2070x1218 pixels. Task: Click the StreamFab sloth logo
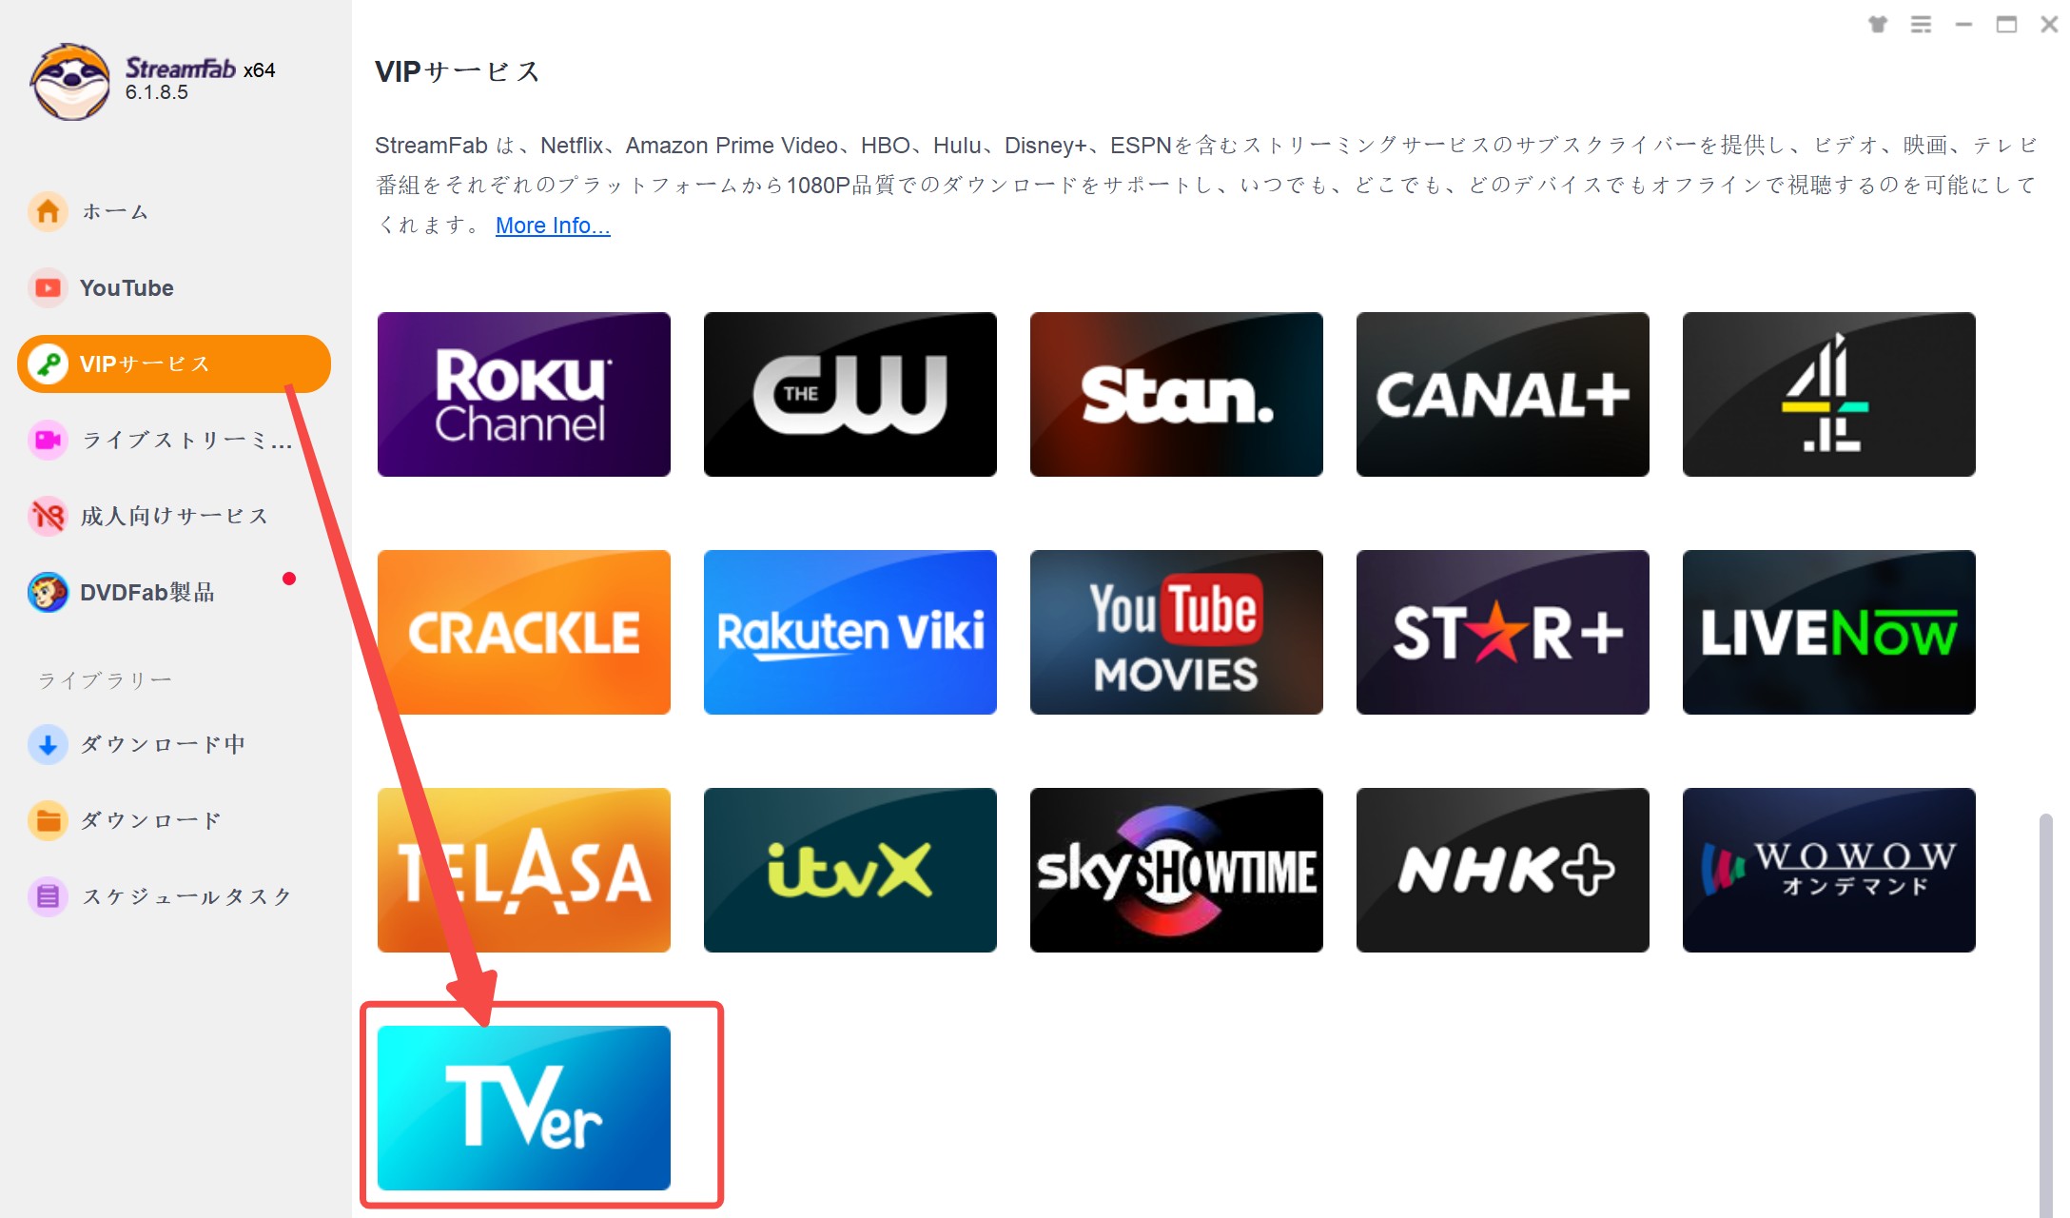click(69, 81)
